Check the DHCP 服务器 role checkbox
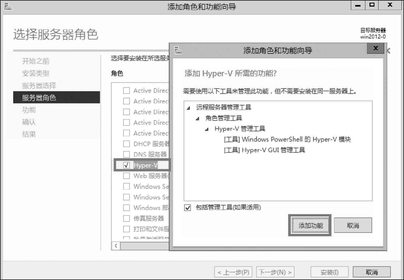This screenshot has height=280, width=404. coord(127,144)
